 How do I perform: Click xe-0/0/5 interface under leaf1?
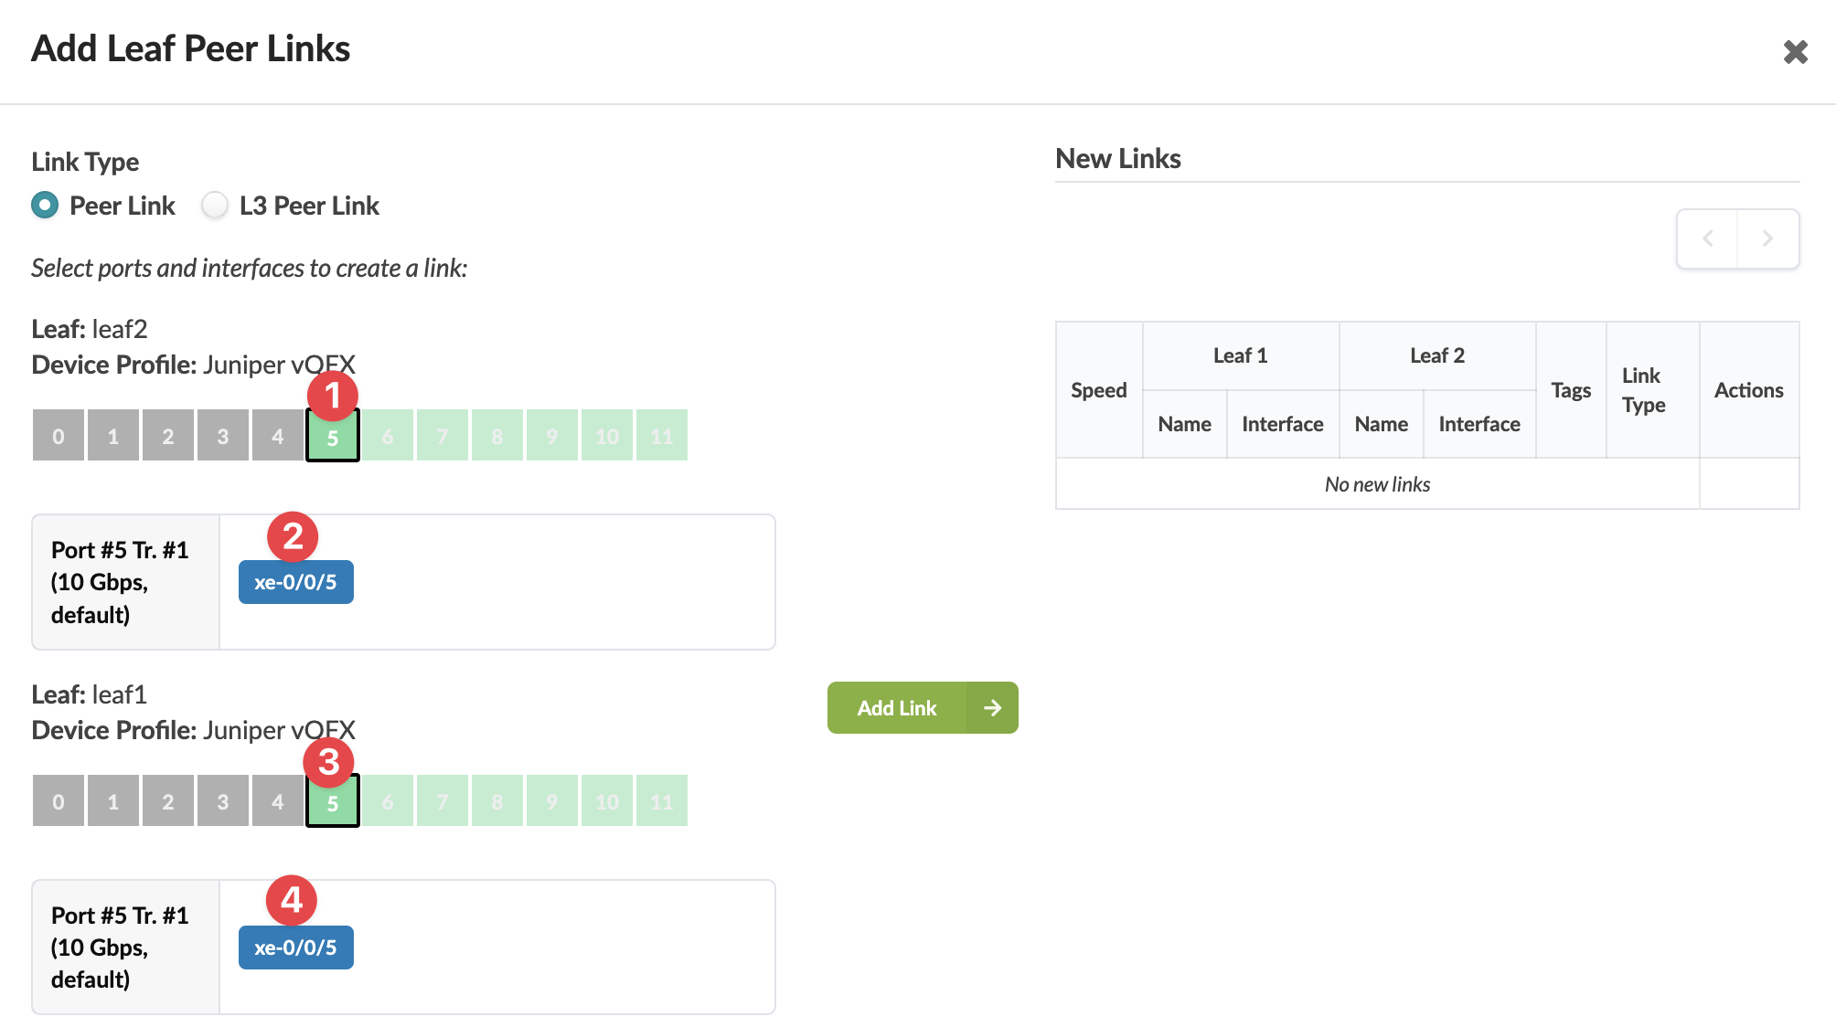click(x=295, y=948)
